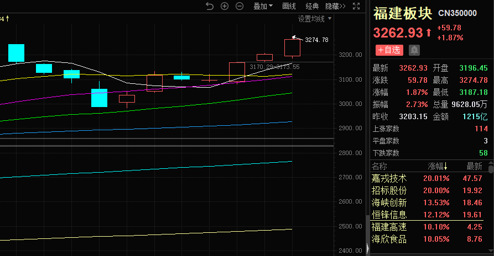Click the price alert bell icon
The image size is (494, 256).
[414, 50]
